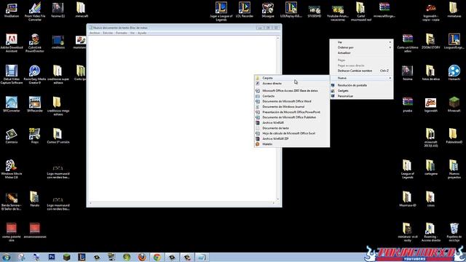The height and width of the screenshot is (262, 466).
Task: Select Carpeta in the Nuevo submenu
Action: (292, 78)
